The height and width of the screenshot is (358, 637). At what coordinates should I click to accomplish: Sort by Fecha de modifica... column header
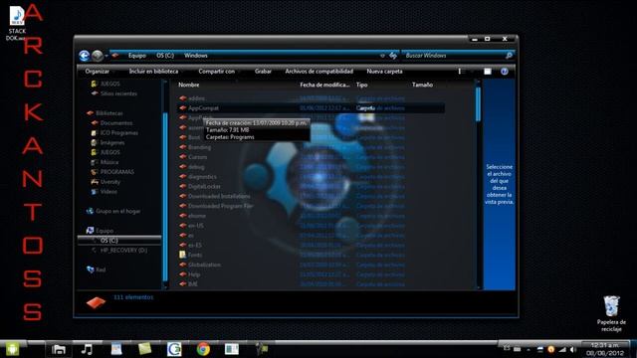324,85
